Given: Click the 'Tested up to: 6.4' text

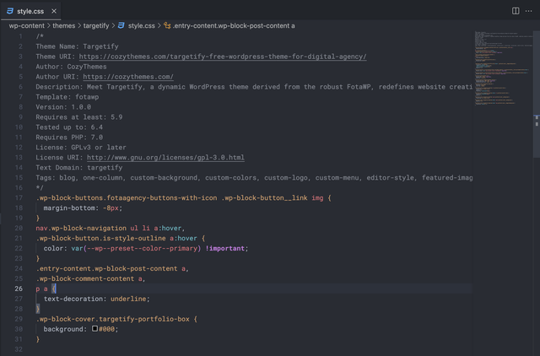Looking at the screenshot, I should click(x=69, y=127).
